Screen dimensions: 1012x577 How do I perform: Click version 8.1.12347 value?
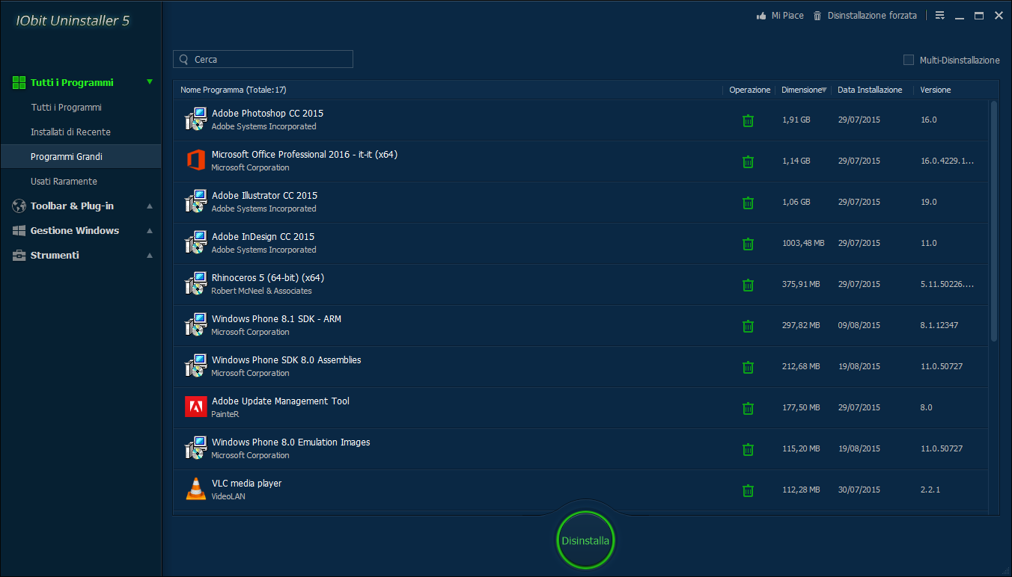point(939,325)
